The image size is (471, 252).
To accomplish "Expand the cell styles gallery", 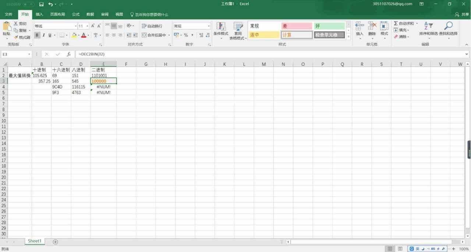I will [348, 37].
